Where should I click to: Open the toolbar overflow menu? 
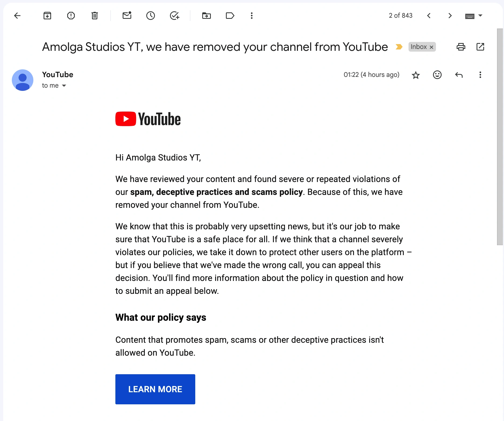click(251, 16)
